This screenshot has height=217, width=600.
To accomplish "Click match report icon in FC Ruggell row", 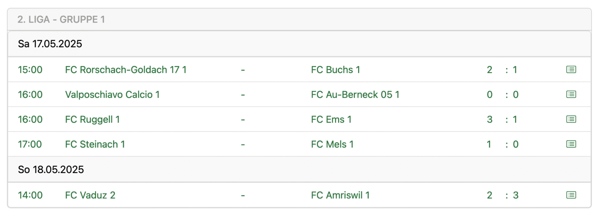I will tap(571, 119).
